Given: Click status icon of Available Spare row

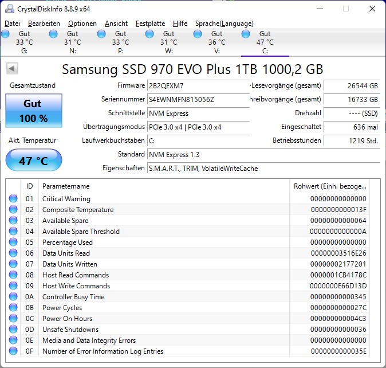Looking at the screenshot, I should 13,220.
